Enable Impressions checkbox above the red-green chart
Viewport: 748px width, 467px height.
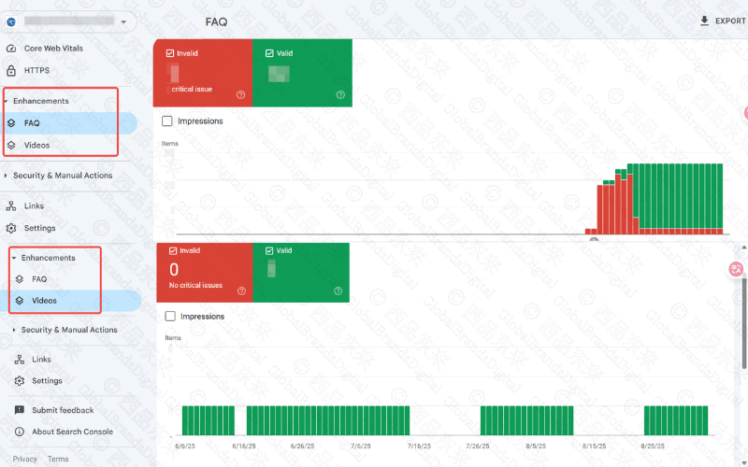point(167,120)
